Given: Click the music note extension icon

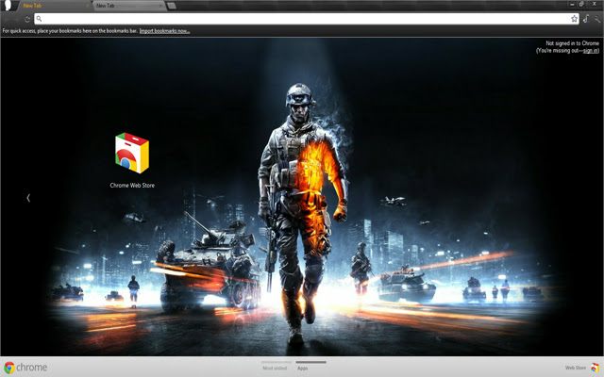Looking at the screenshot, I should tap(586, 19).
